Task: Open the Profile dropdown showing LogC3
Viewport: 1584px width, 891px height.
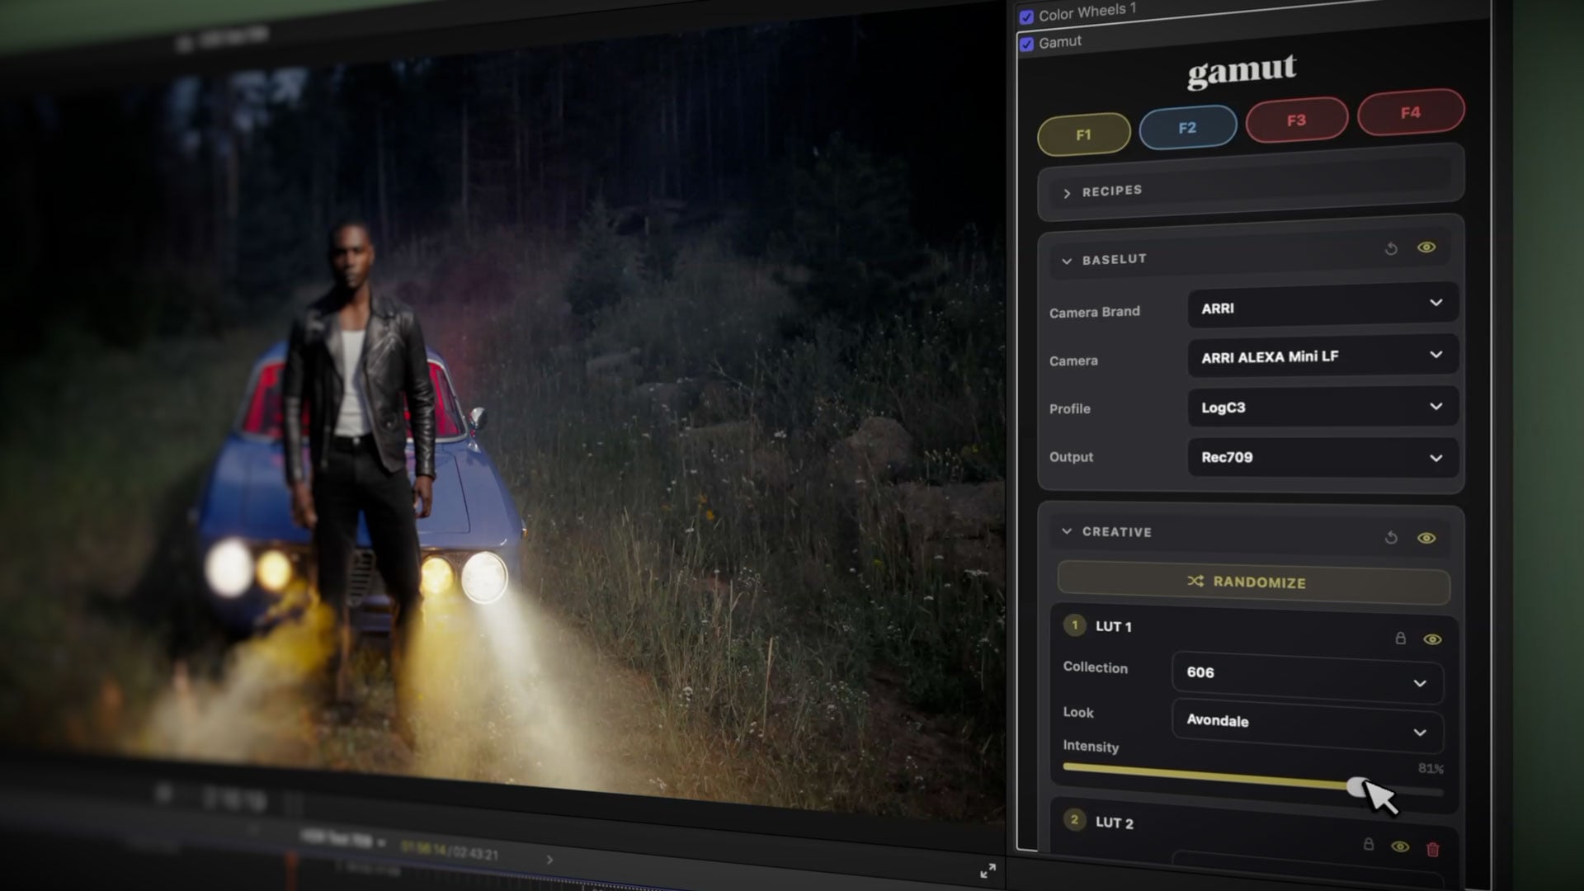Action: click(1322, 407)
